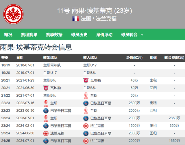Click the 1650万 transfer fee cell

pos(174,141)
